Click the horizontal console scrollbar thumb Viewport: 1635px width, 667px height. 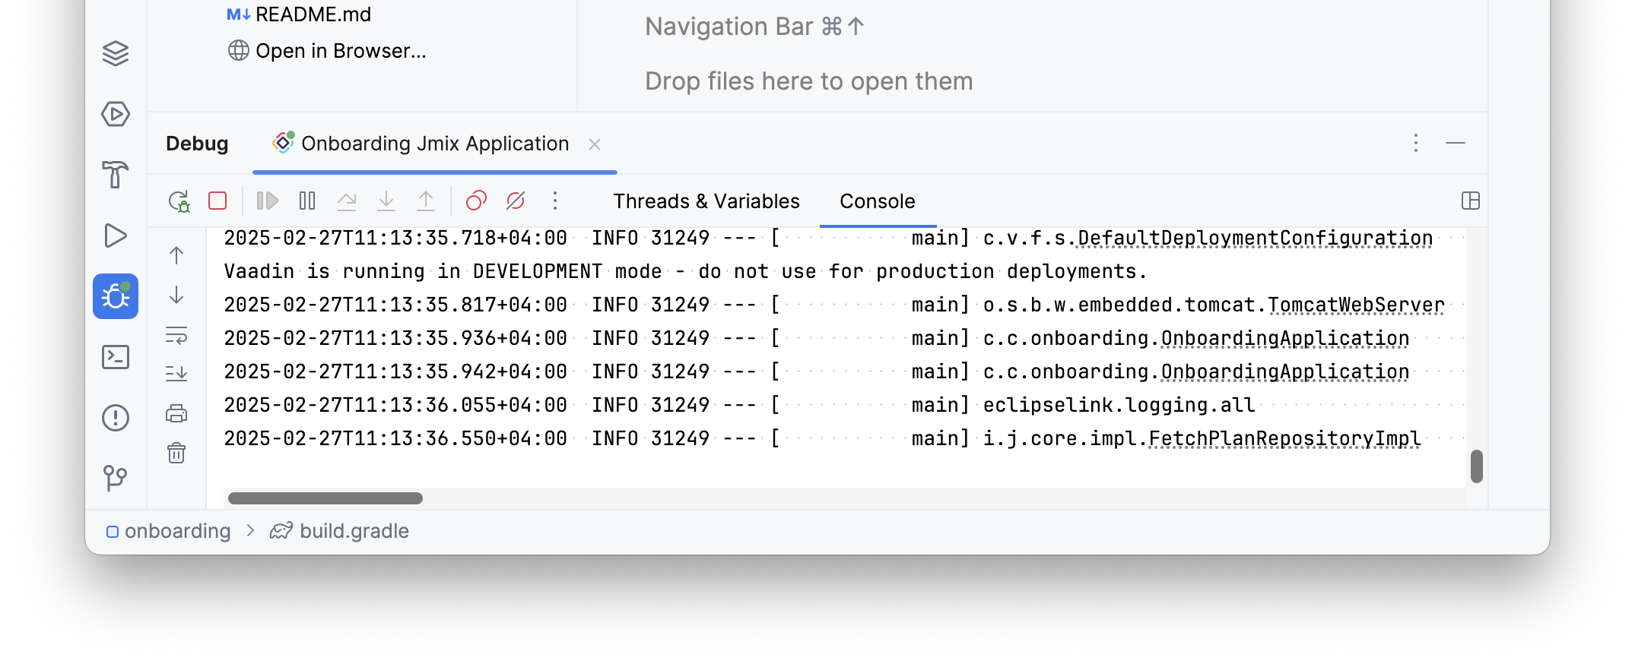pos(325,498)
